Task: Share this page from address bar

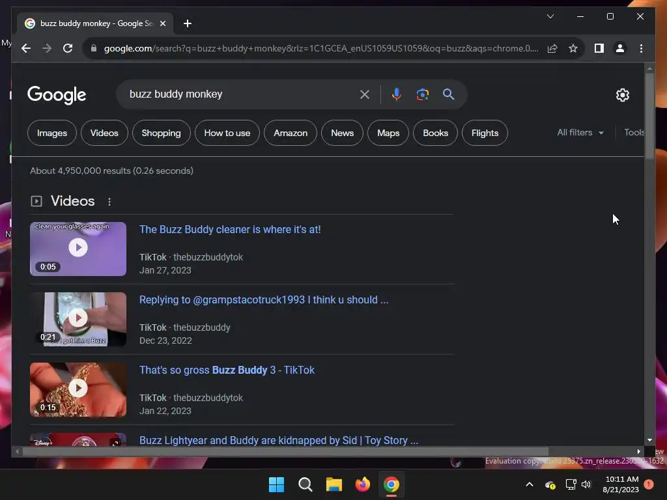Action: click(x=552, y=48)
